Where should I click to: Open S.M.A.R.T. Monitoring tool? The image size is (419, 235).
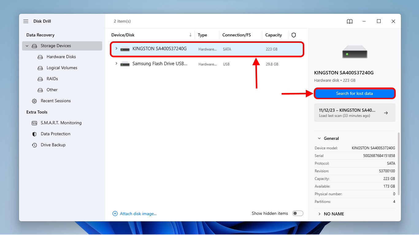click(x=61, y=123)
